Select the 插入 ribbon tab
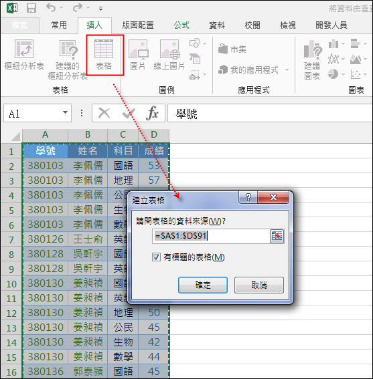The image size is (373, 379). pos(94,25)
